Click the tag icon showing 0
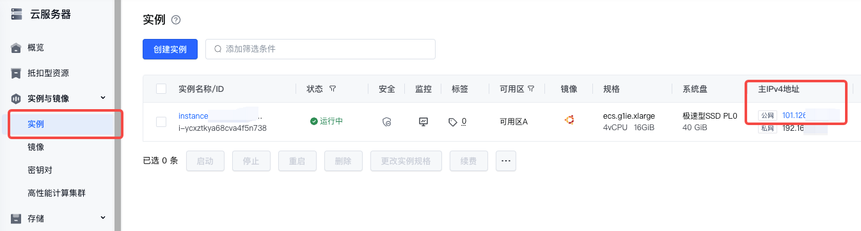This screenshot has height=231, width=861. [453, 121]
